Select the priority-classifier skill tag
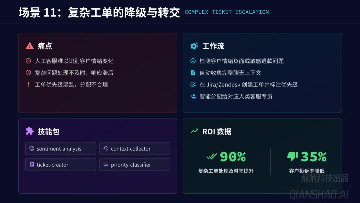Image resolution: width=360 pixels, height=203 pixels. tap(135, 165)
